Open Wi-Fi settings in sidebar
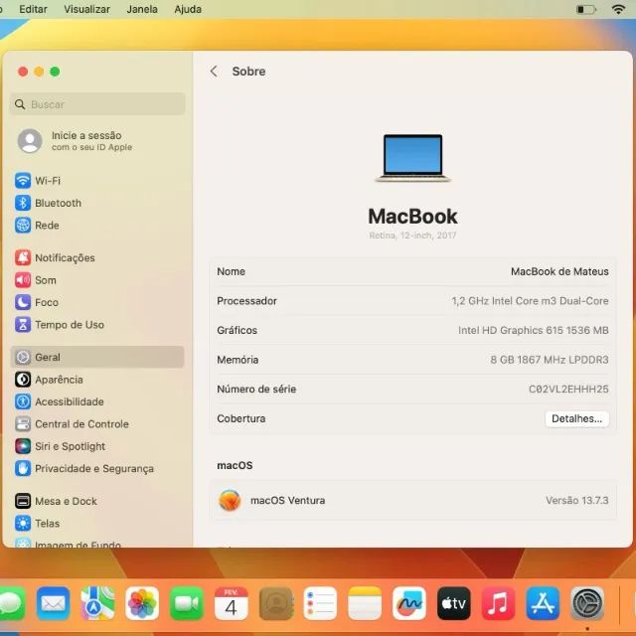Viewport: 636px width, 636px height. (38, 181)
